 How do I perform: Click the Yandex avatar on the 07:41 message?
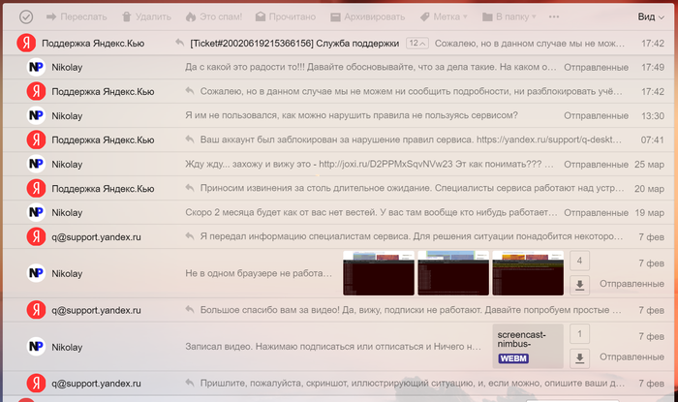click(x=36, y=139)
